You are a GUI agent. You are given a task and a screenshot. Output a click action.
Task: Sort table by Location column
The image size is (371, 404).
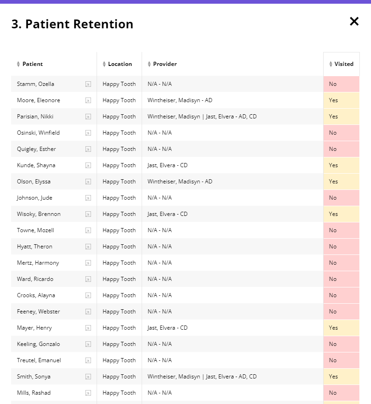tap(120, 64)
